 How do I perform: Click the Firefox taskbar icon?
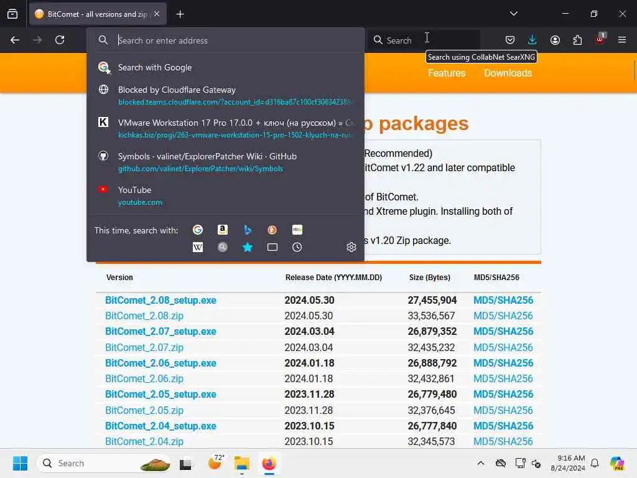pyautogui.click(x=269, y=463)
